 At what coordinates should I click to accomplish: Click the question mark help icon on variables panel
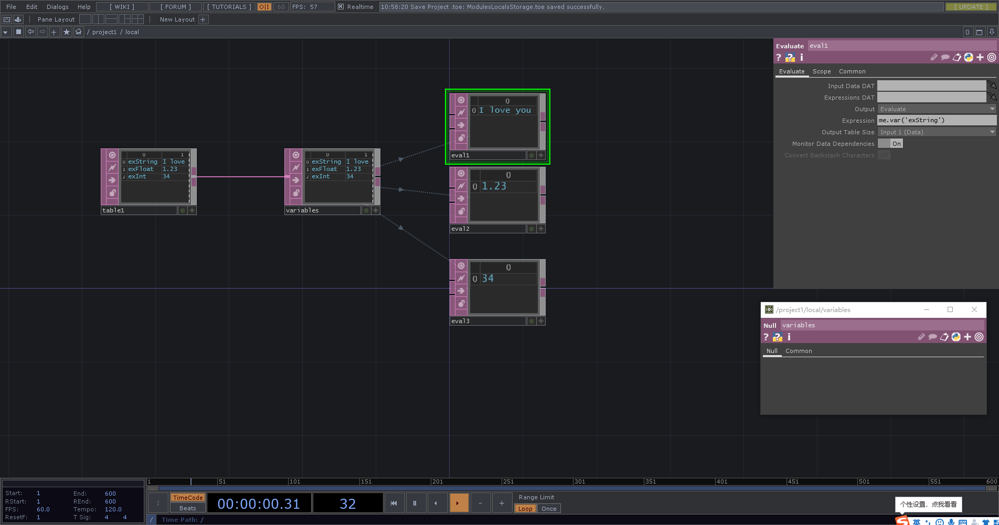767,337
